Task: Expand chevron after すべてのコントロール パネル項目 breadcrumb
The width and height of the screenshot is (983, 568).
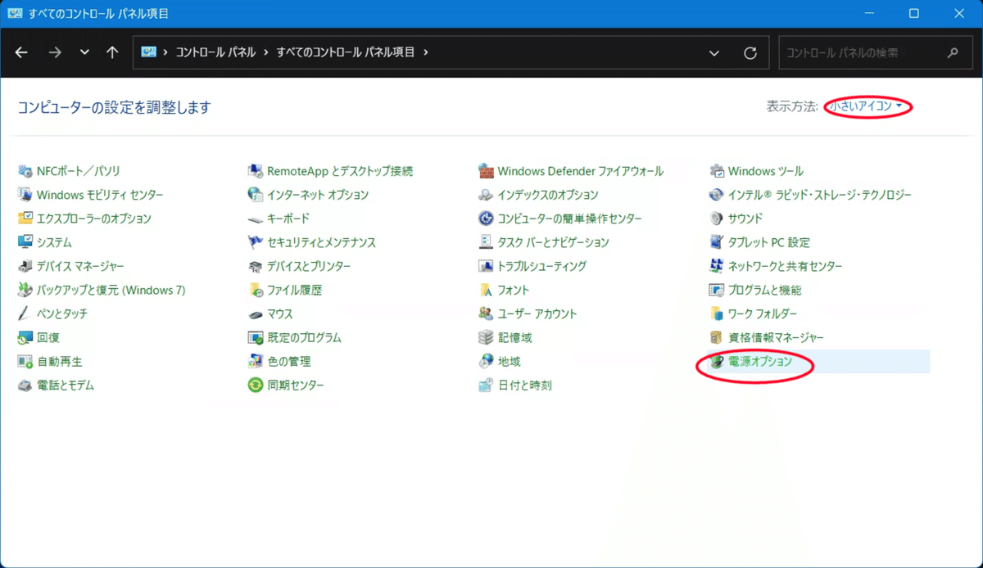Action: coord(426,52)
